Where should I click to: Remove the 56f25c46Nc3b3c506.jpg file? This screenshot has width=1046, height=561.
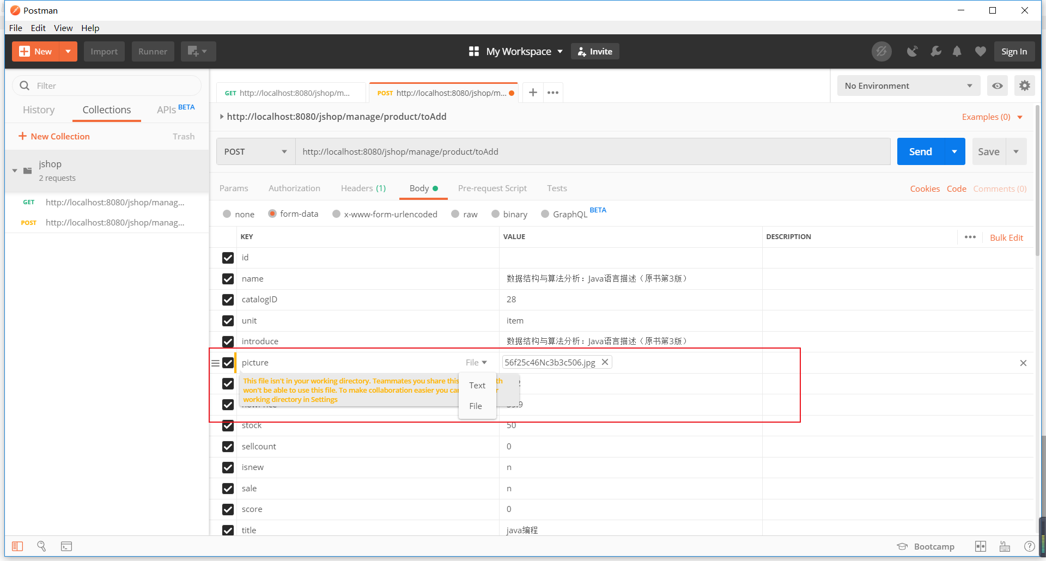tap(605, 362)
